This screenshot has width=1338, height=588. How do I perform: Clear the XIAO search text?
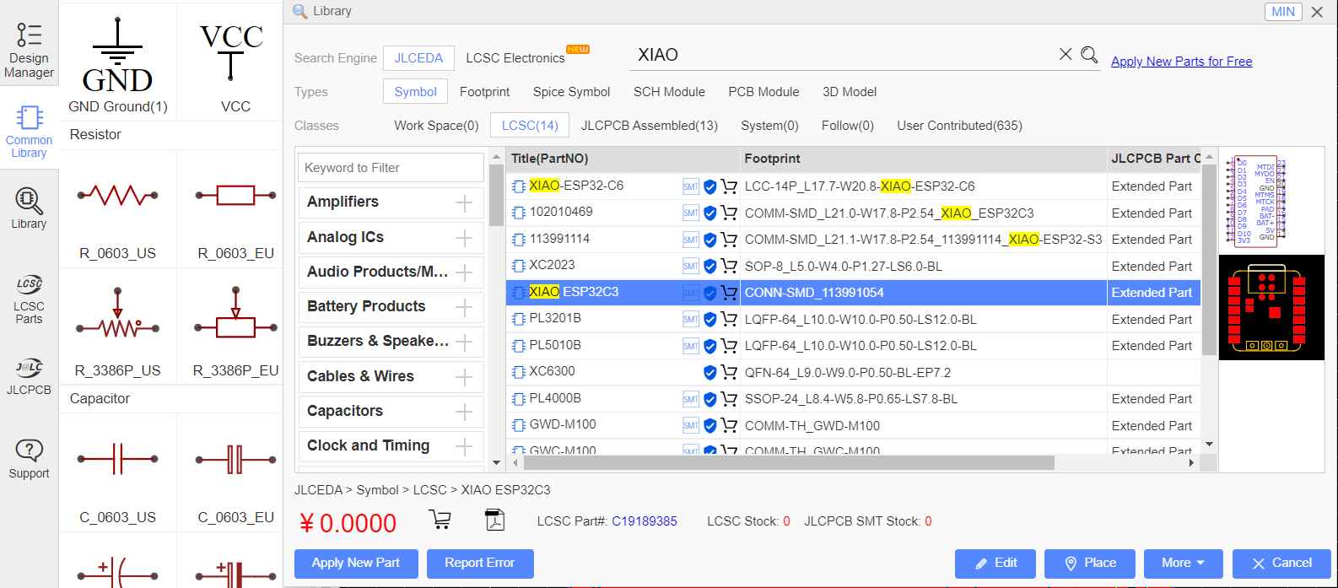pyautogui.click(x=1066, y=54)
